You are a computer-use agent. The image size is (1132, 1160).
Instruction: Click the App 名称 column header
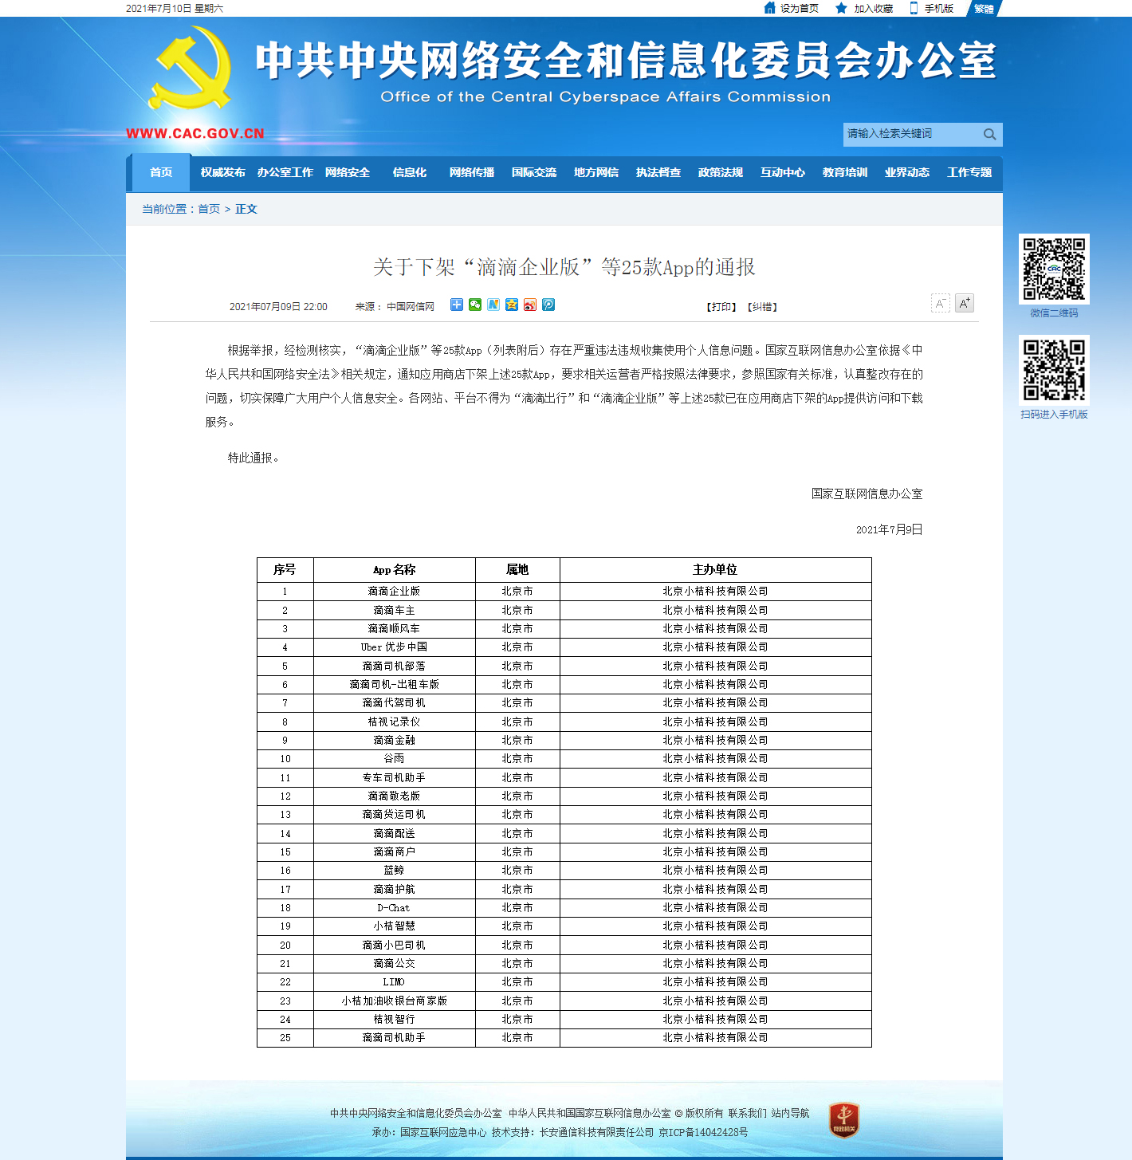click(x=394, y=570)
